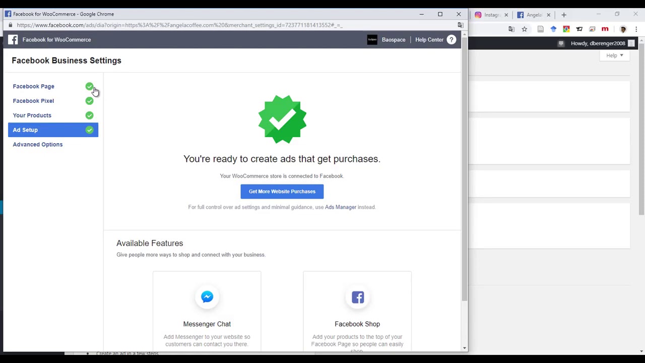Click the colorful download extension icon
The image size is (645, 363).
click(566, 29)
